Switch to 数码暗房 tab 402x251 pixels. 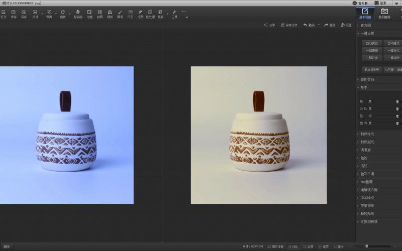tap(384, 14)
